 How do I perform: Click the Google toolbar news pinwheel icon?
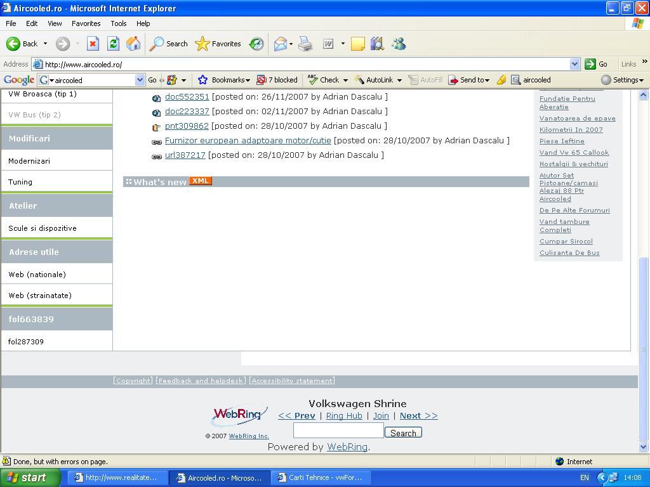click(171, 80)
